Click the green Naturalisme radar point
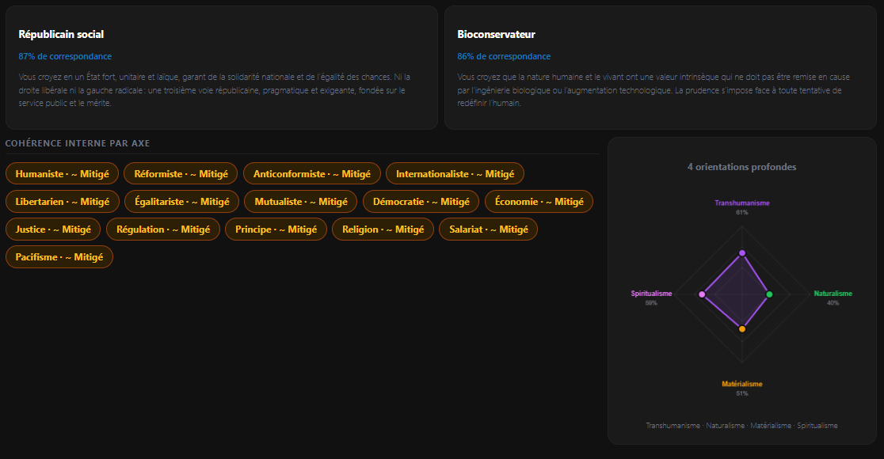Image resolution: width=884 pixels, height=459 pixels. pos(769,294)
